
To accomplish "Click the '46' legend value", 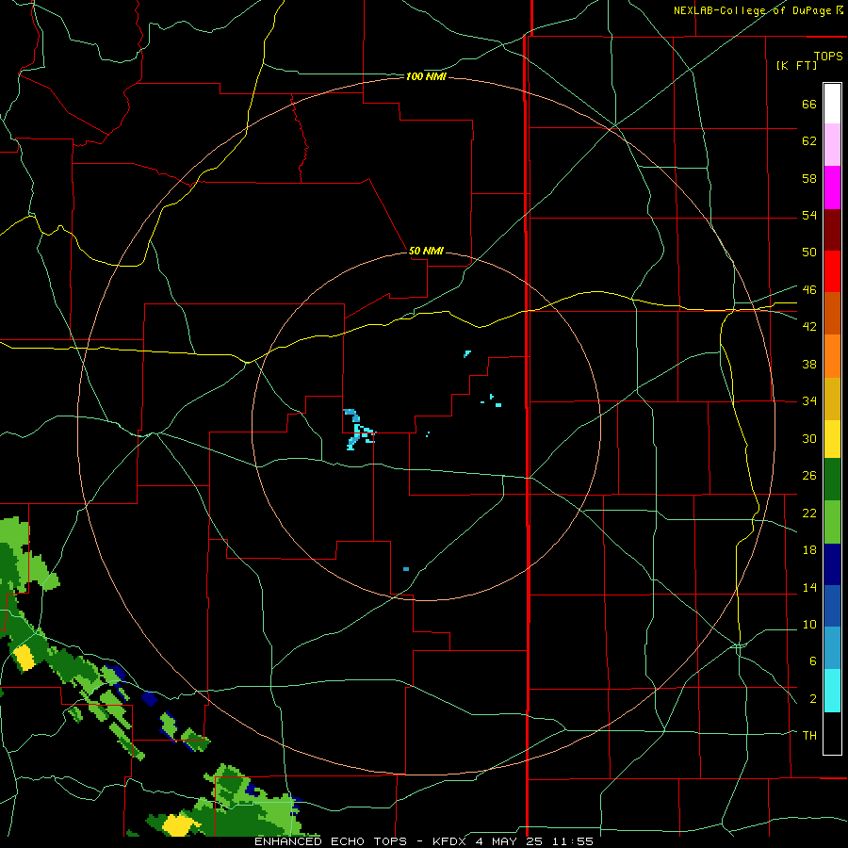I will pos(809,290).
